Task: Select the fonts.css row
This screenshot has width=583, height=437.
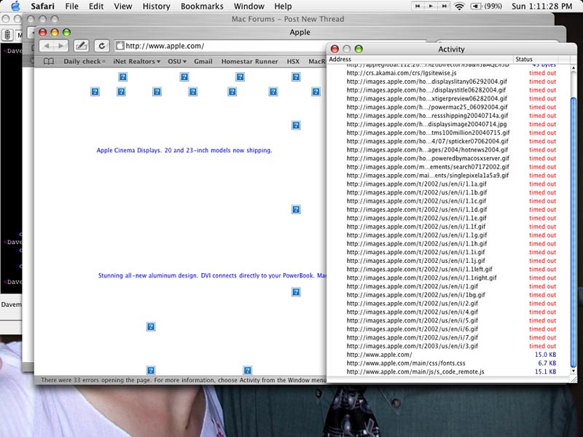Action: [x=448, y=363]
